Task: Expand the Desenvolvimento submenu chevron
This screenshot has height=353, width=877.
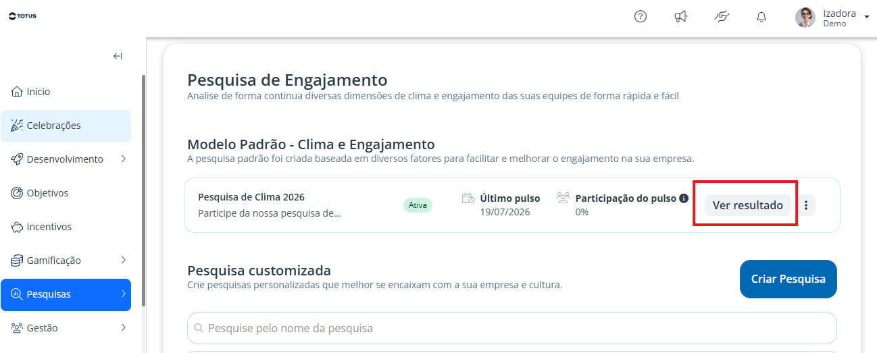Action: [124, 159]
